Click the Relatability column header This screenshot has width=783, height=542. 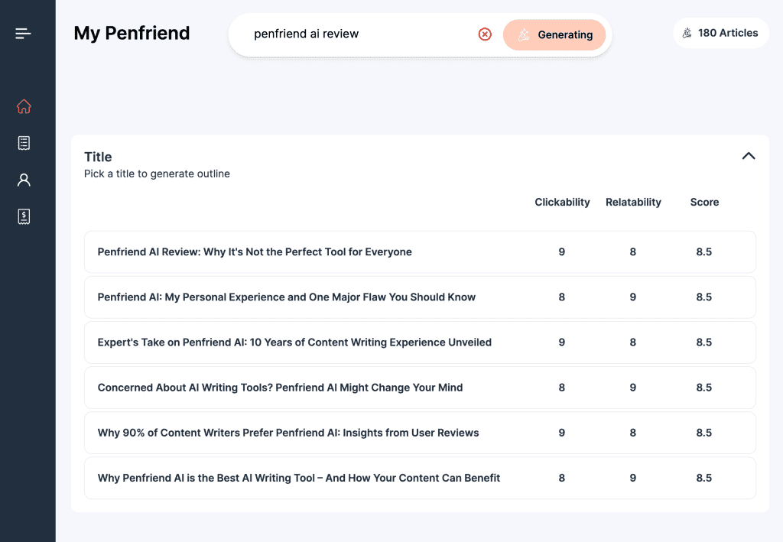point(633,202)
